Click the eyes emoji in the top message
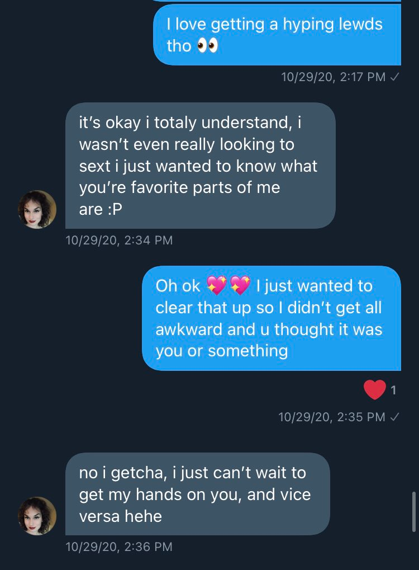 pyautogui.click(x=207, y=46)
